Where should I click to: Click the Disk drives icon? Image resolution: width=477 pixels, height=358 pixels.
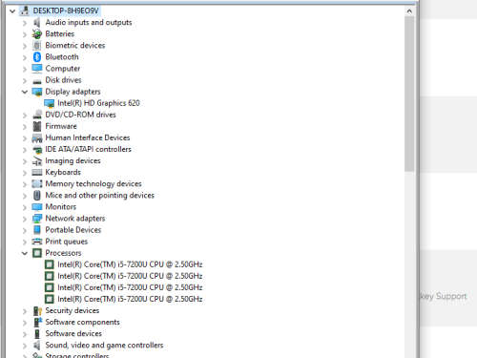click(37, 81)
